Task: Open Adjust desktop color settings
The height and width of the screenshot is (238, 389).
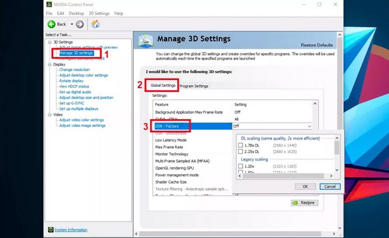Action: coord(84,75)
